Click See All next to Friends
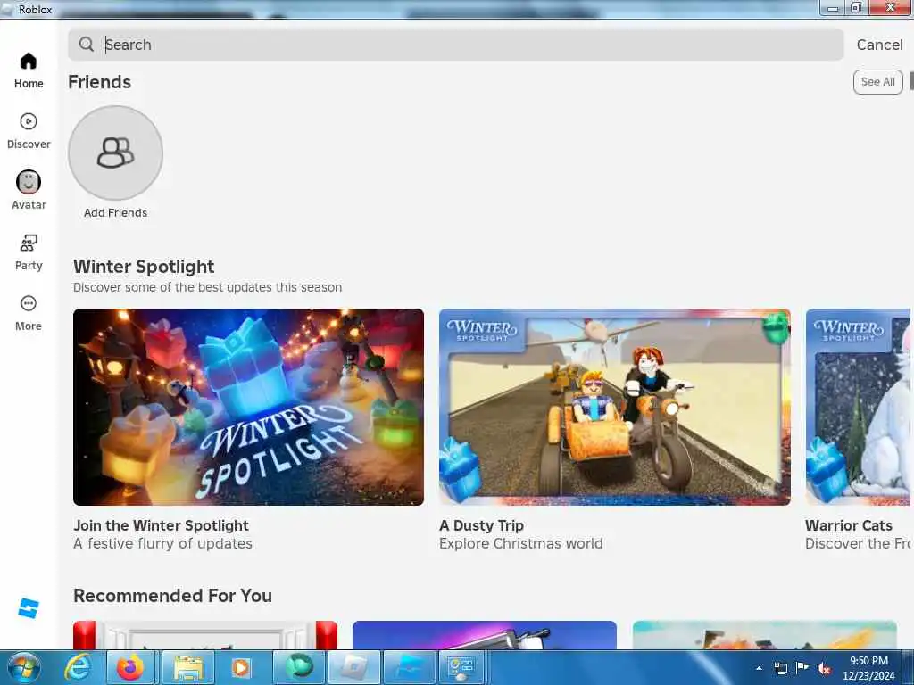This screenshot has height=685, width=914. tap(878, 82)
